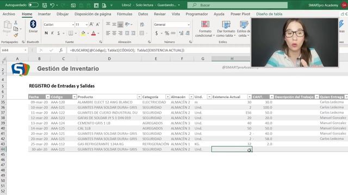Click the Bluetooth Enviar button

click(33, 27)
